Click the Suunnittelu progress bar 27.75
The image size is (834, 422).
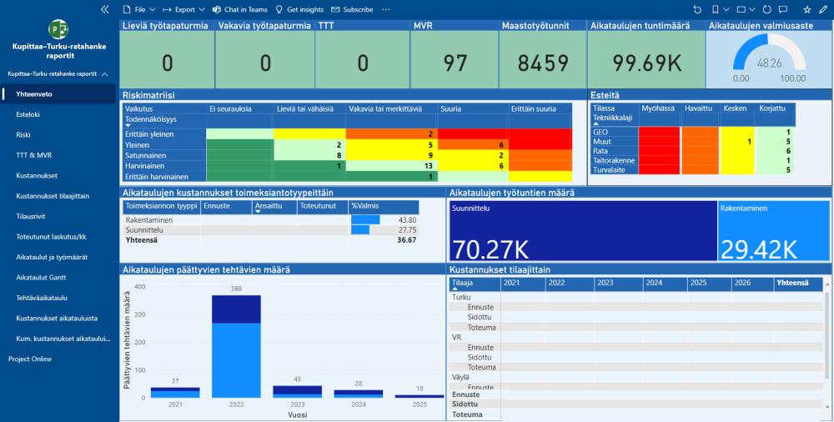click(360, 230)
